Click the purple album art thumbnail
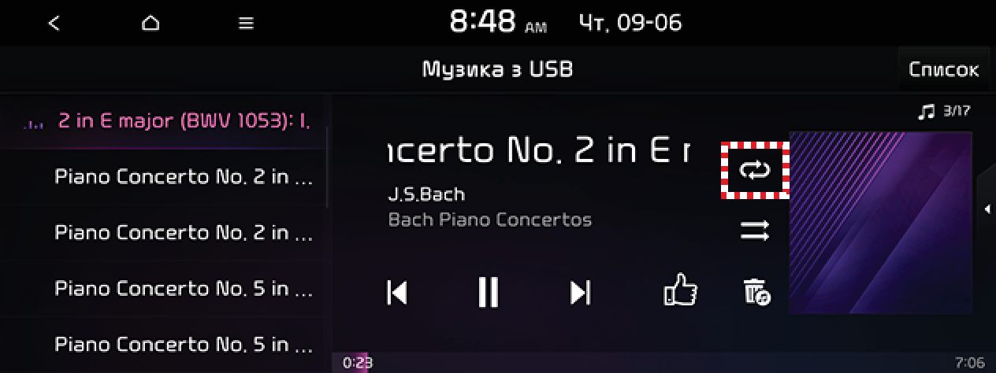Image resolution: width=996 pixels, height=373 pixels. pos(880,223)
